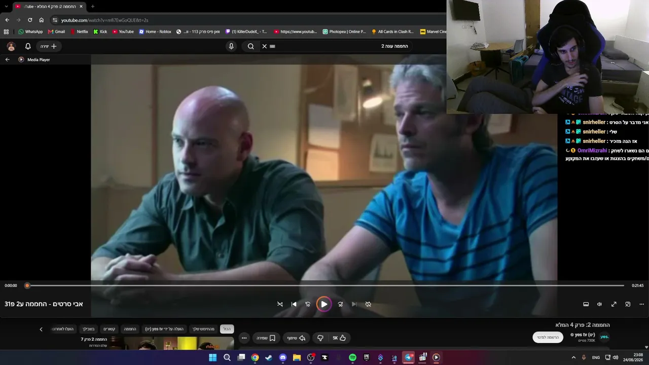
Task: Open Chrome apps grid in bookmarks bar
Action: click(x=6, y=31)
